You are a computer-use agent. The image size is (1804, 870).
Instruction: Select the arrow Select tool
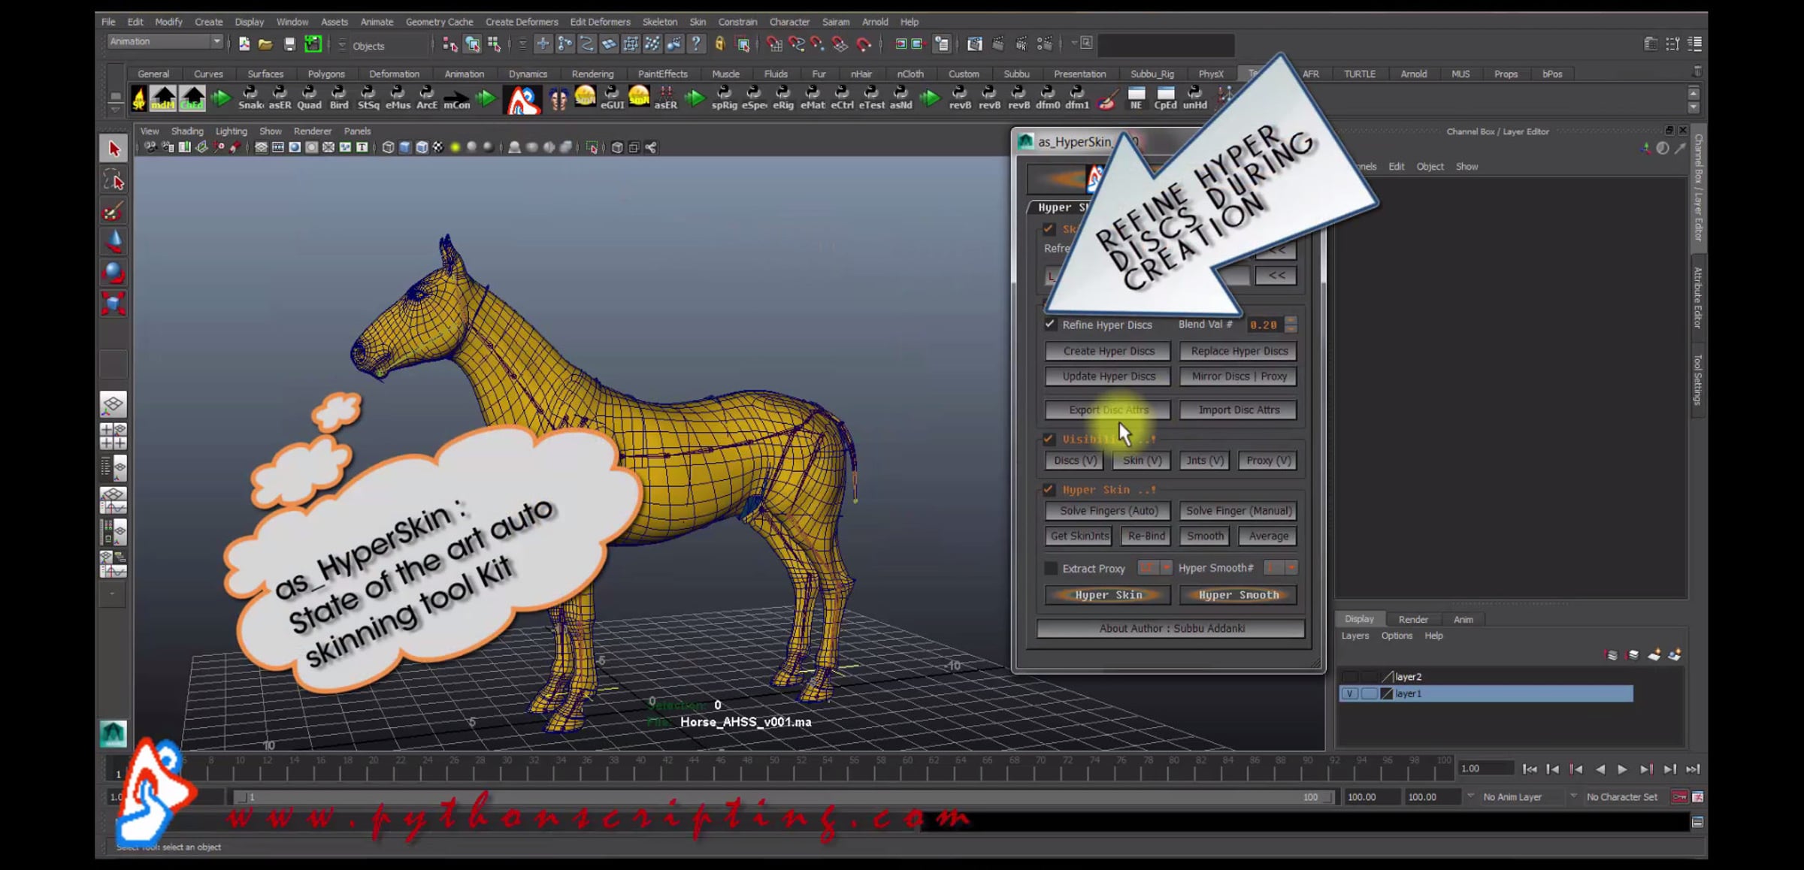[114, 149]
